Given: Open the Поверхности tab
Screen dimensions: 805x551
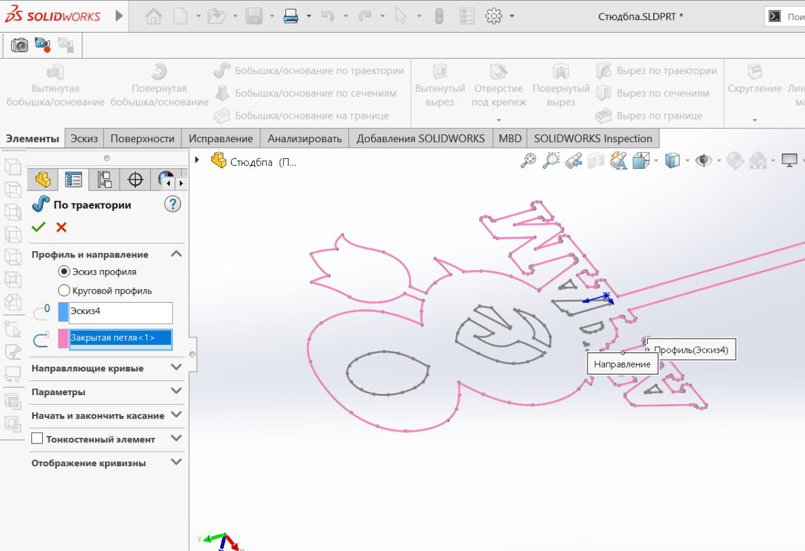Looking at the screenshot, I should (x=143, y=138).
